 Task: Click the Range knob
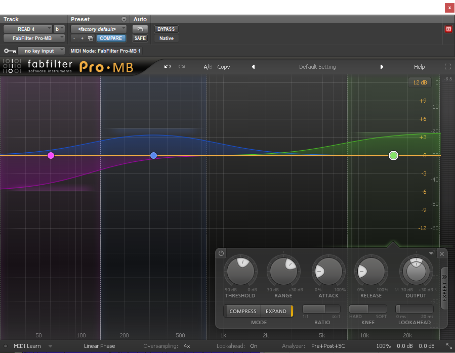tap(283, 271)
